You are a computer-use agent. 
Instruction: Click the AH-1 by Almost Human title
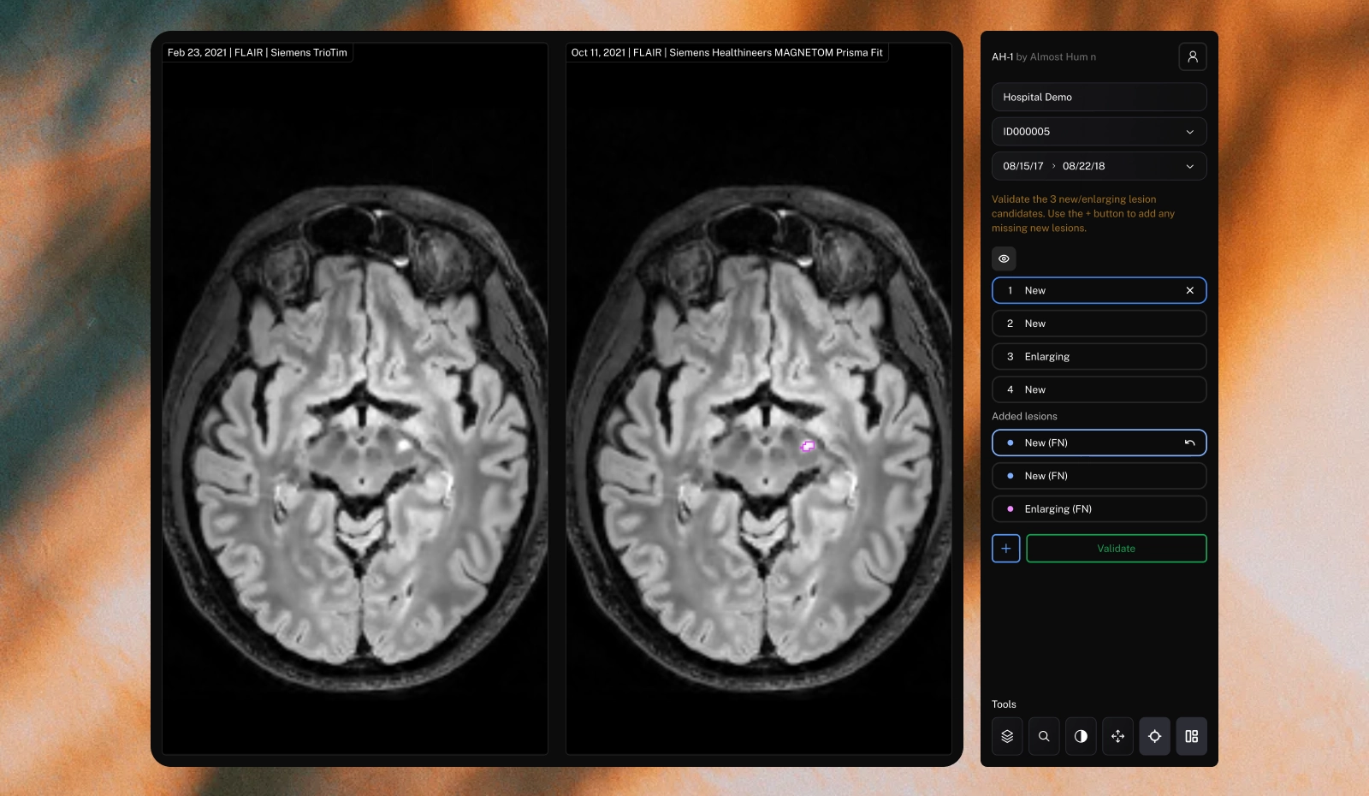click(1044, 56)
